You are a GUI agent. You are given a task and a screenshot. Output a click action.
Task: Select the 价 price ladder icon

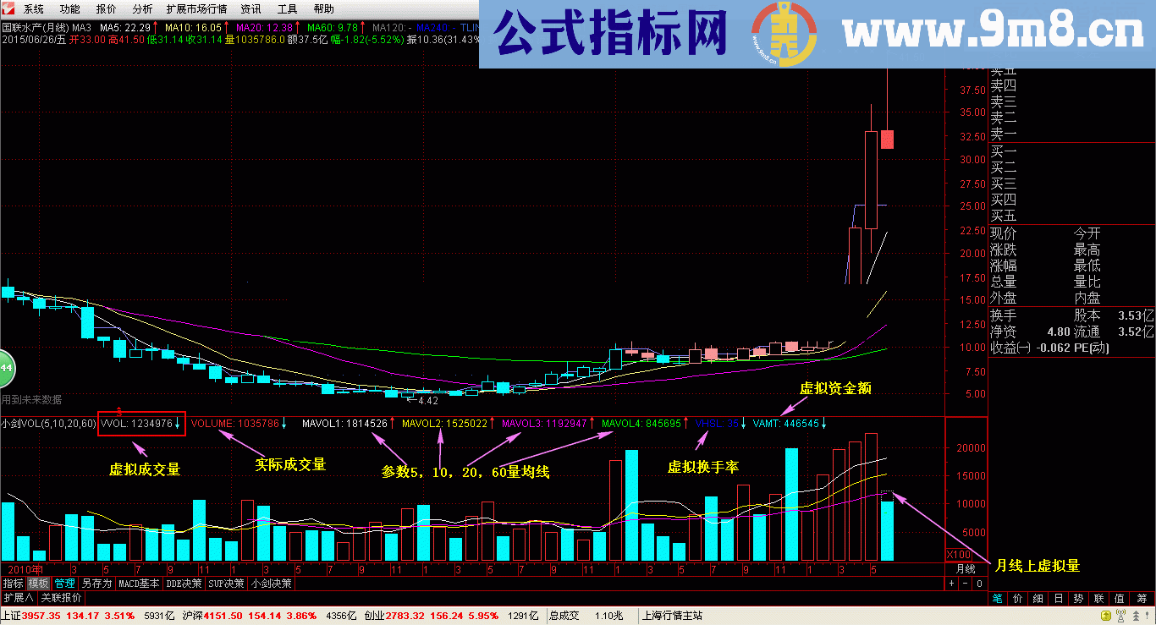pos(1018,597)
